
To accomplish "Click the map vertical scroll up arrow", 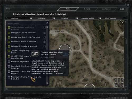I will (126, 21).
